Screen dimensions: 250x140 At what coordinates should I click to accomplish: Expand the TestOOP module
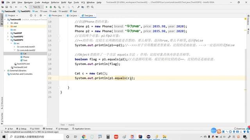pos(8,33)
